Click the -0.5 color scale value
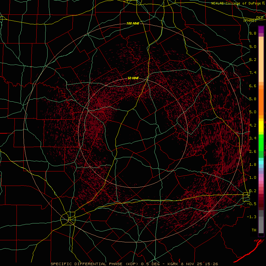266x266 pixels. click(x=252, y=204)
